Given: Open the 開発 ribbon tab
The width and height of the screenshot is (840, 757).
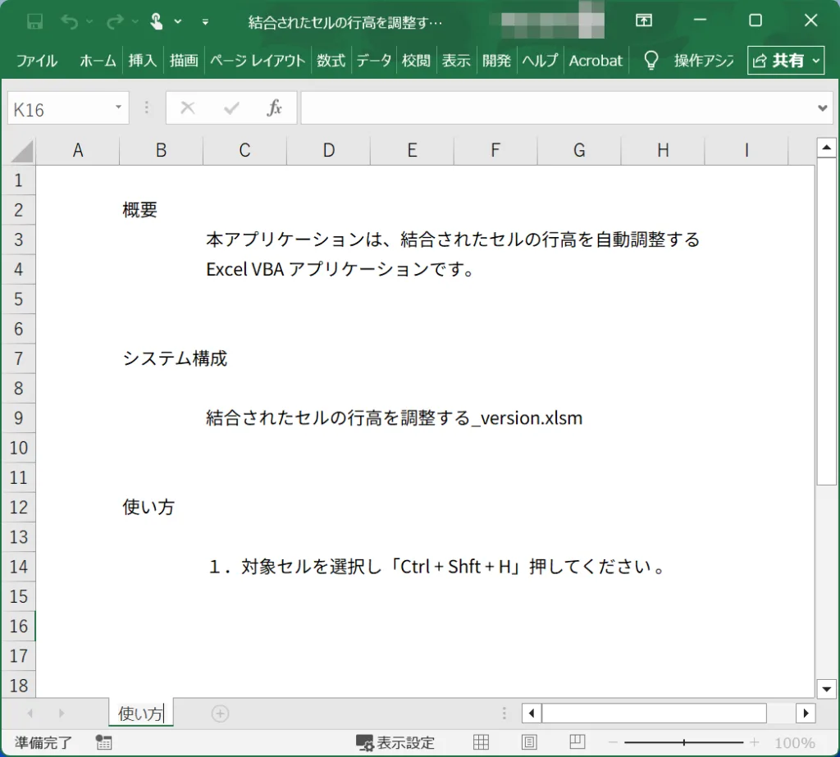Looking at the screenshot, I should click(496, 61).
